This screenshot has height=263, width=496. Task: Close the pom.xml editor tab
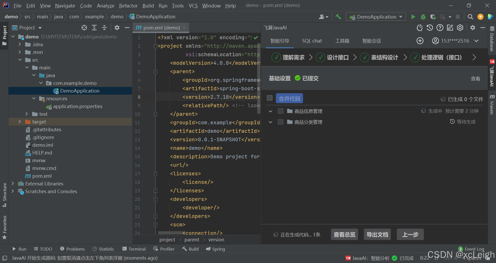click(x=184, y=28)
